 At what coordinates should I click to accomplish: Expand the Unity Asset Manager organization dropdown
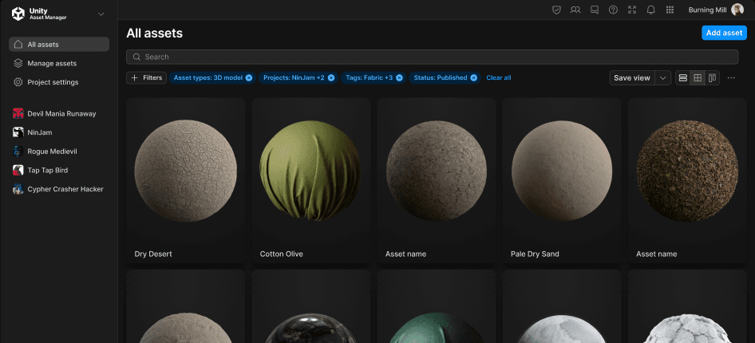(x=101, y=14)
